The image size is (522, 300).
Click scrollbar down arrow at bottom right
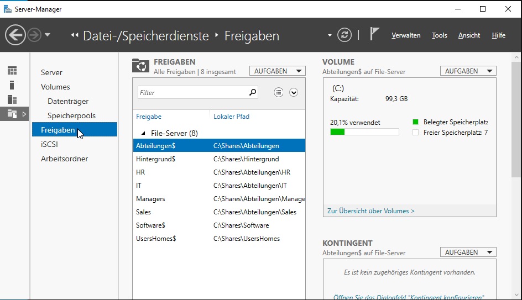[x=516, y=294]
